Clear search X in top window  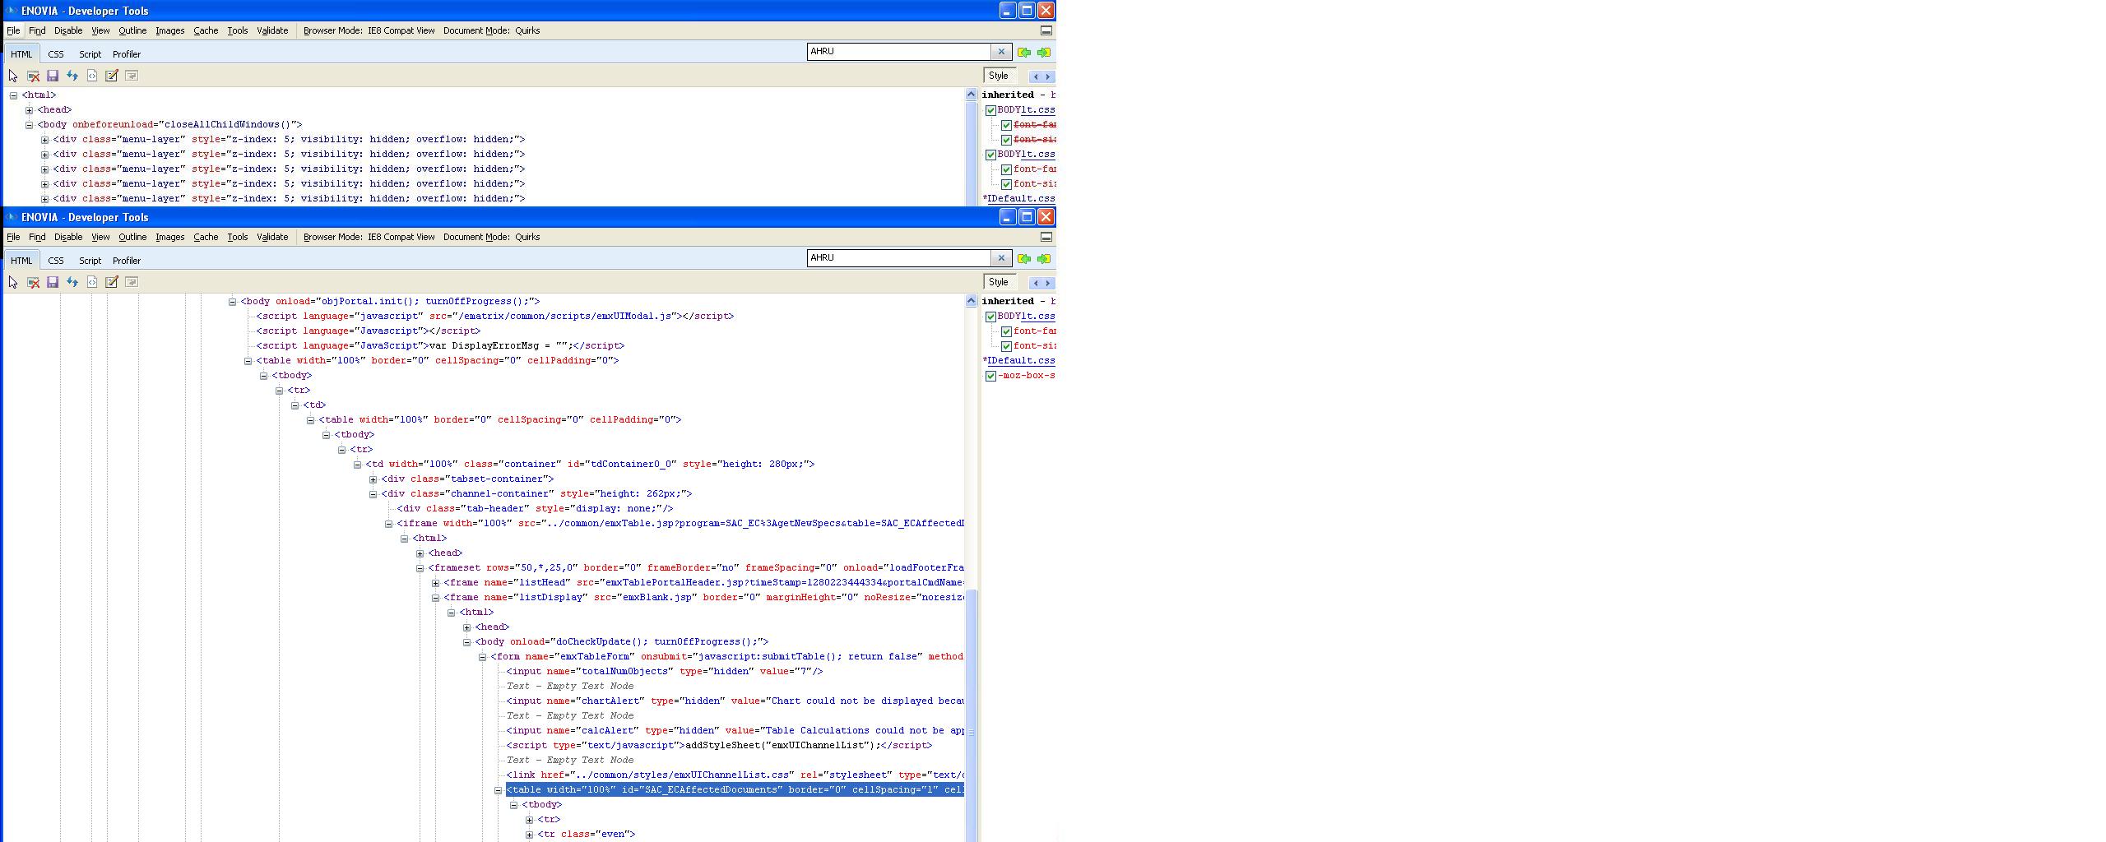(x=1001, y=52)
